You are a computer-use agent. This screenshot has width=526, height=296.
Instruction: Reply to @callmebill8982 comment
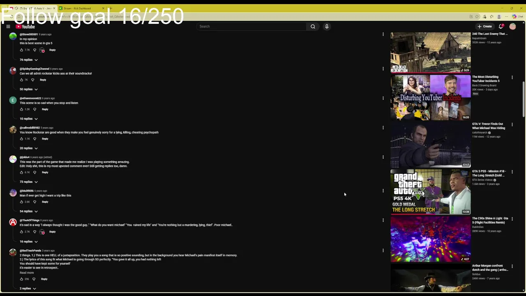click(x=45, y=139)
